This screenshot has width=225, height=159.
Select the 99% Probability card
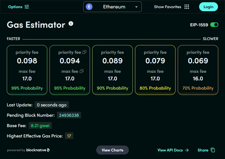[x=27, y=70]
